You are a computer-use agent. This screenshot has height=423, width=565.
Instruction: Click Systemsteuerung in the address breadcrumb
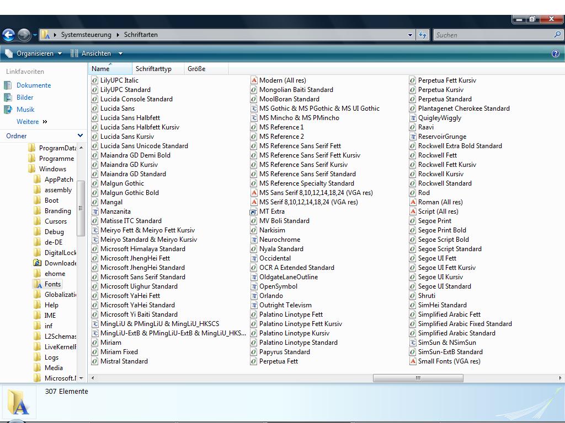pos(86,35)
